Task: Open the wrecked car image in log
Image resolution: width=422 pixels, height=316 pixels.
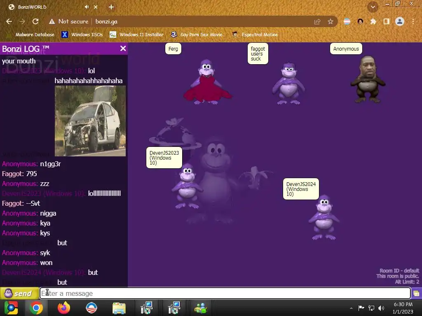Action: pos(90,121)
